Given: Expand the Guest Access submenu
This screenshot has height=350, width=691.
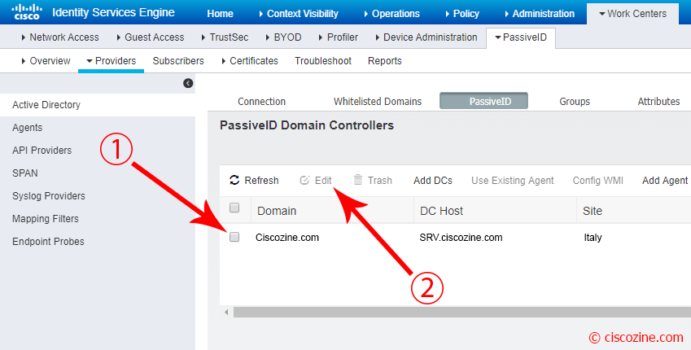Looking at the screenshot, I should click(151, 37).
